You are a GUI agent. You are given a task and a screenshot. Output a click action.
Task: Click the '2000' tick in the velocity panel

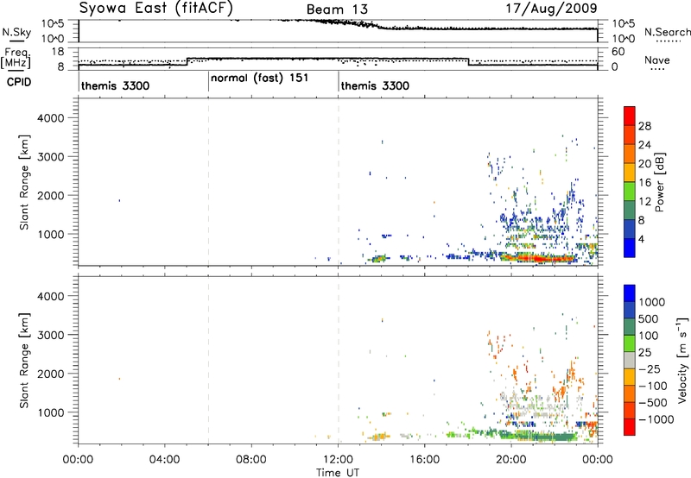(51, 374)
